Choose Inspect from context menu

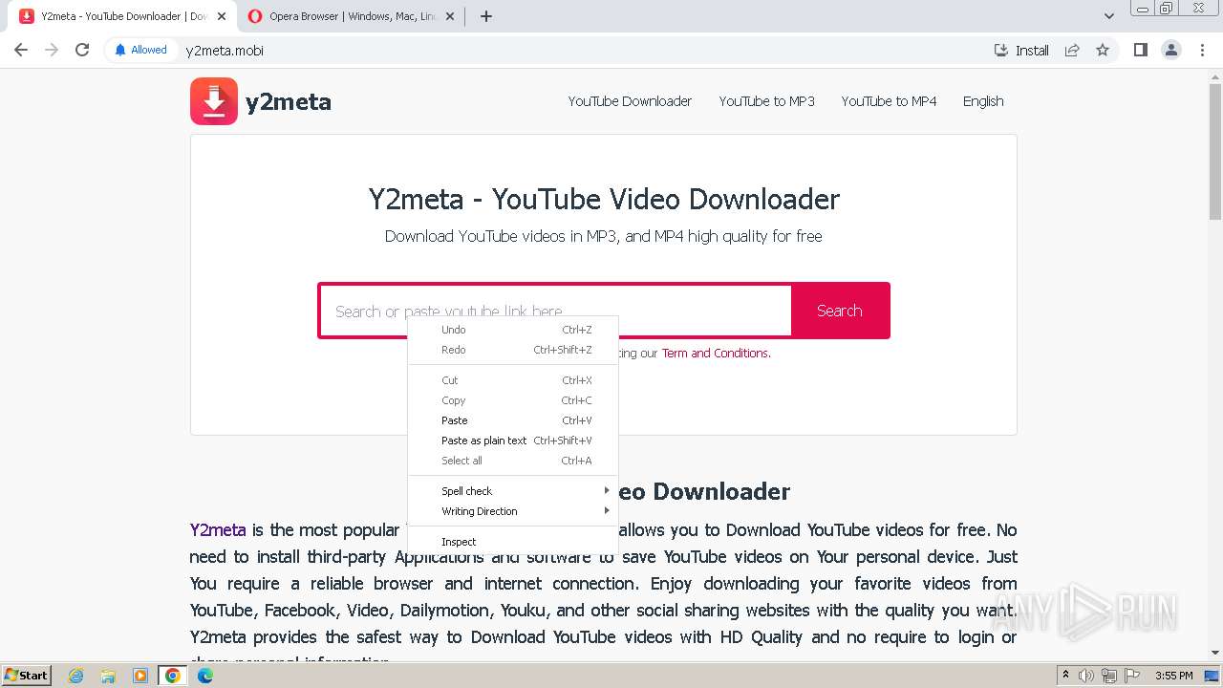[x=513, y=542]
